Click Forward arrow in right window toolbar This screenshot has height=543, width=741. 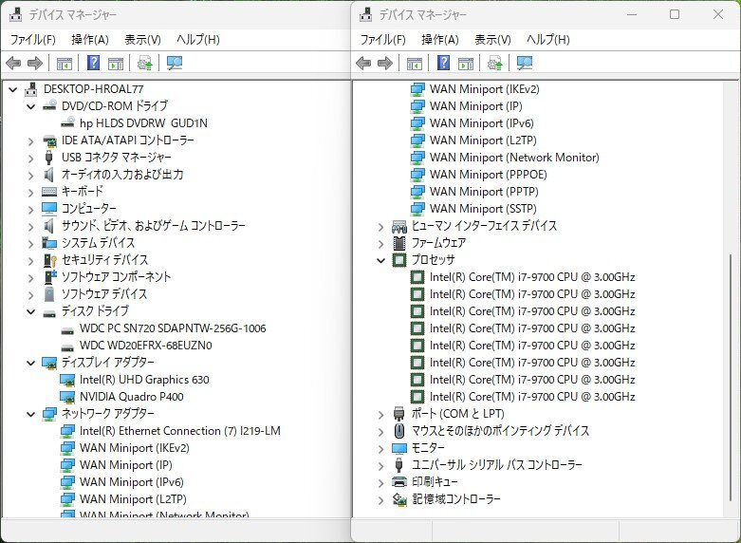pos(385,63)
